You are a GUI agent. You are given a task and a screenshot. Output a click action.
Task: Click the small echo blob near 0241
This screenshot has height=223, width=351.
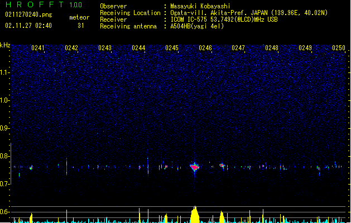(x=31, y=167)
